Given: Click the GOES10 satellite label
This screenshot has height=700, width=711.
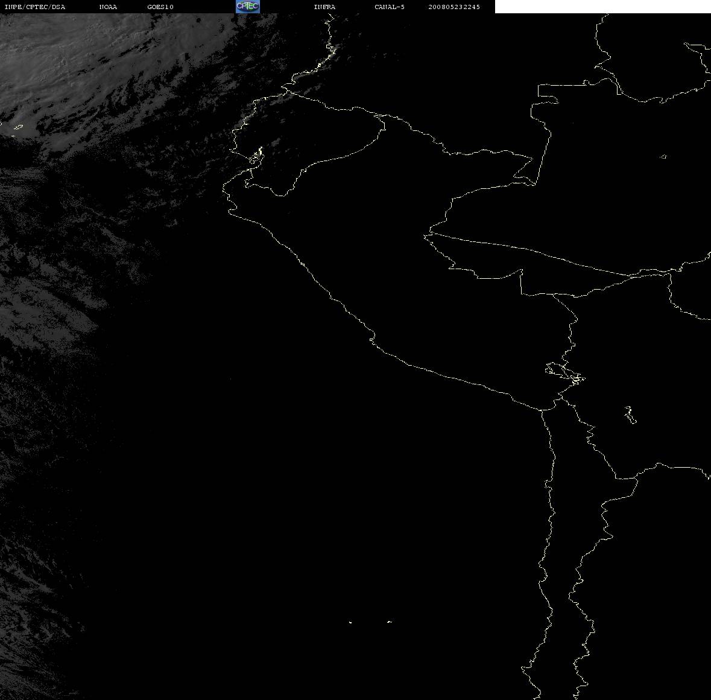Looking at the screenshot, I should point(160,7).
